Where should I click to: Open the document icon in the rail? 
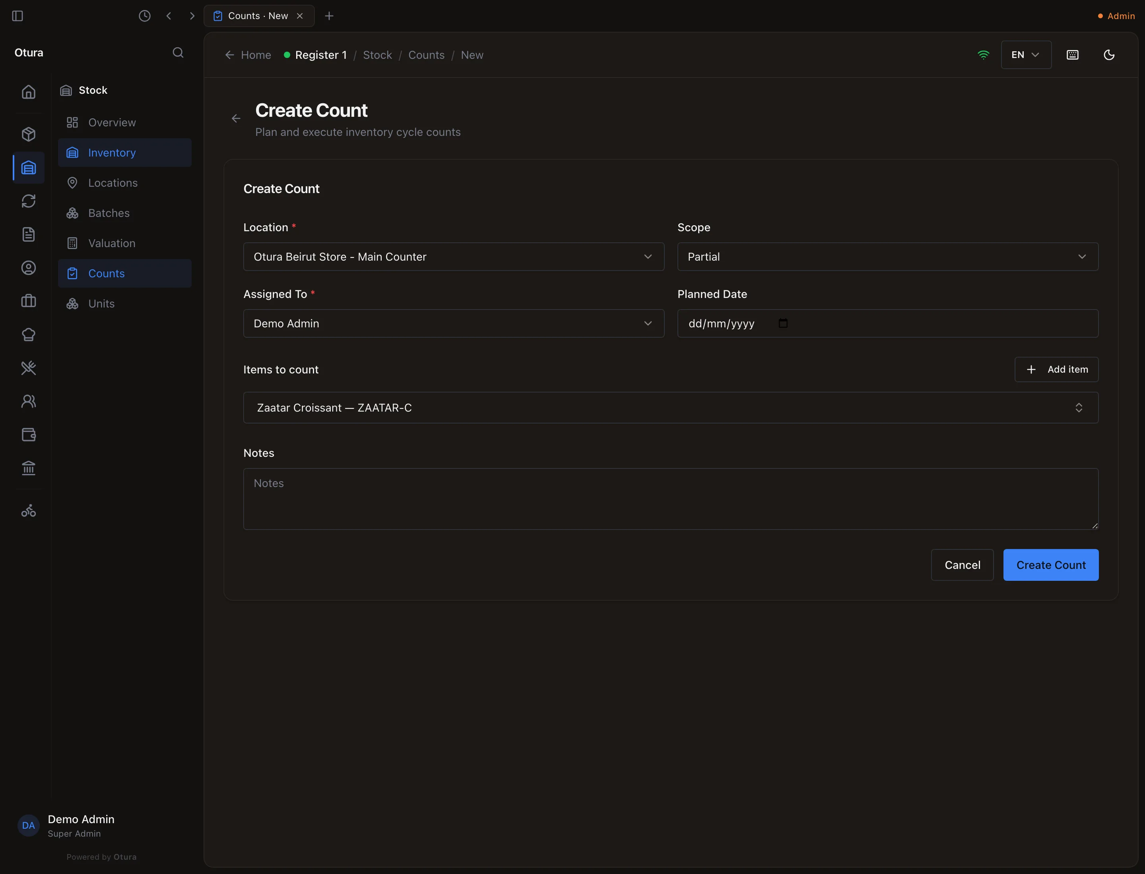click(x=29, y=234)
